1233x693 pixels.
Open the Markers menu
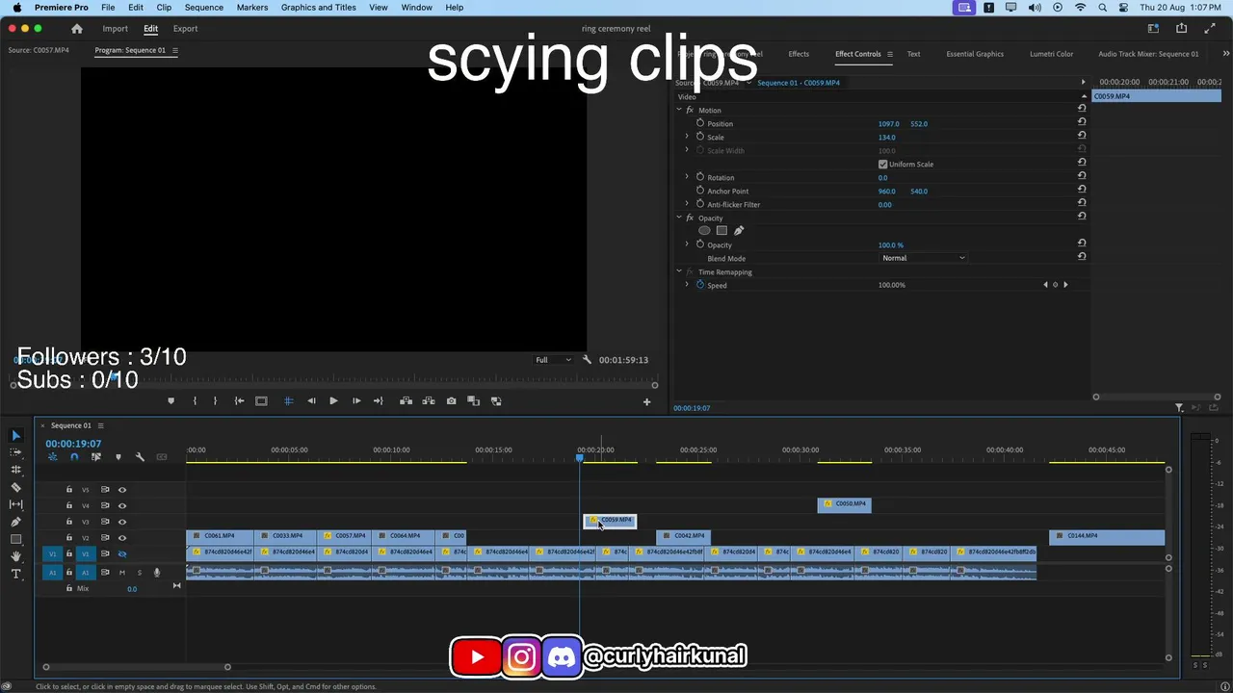[252, 8]
